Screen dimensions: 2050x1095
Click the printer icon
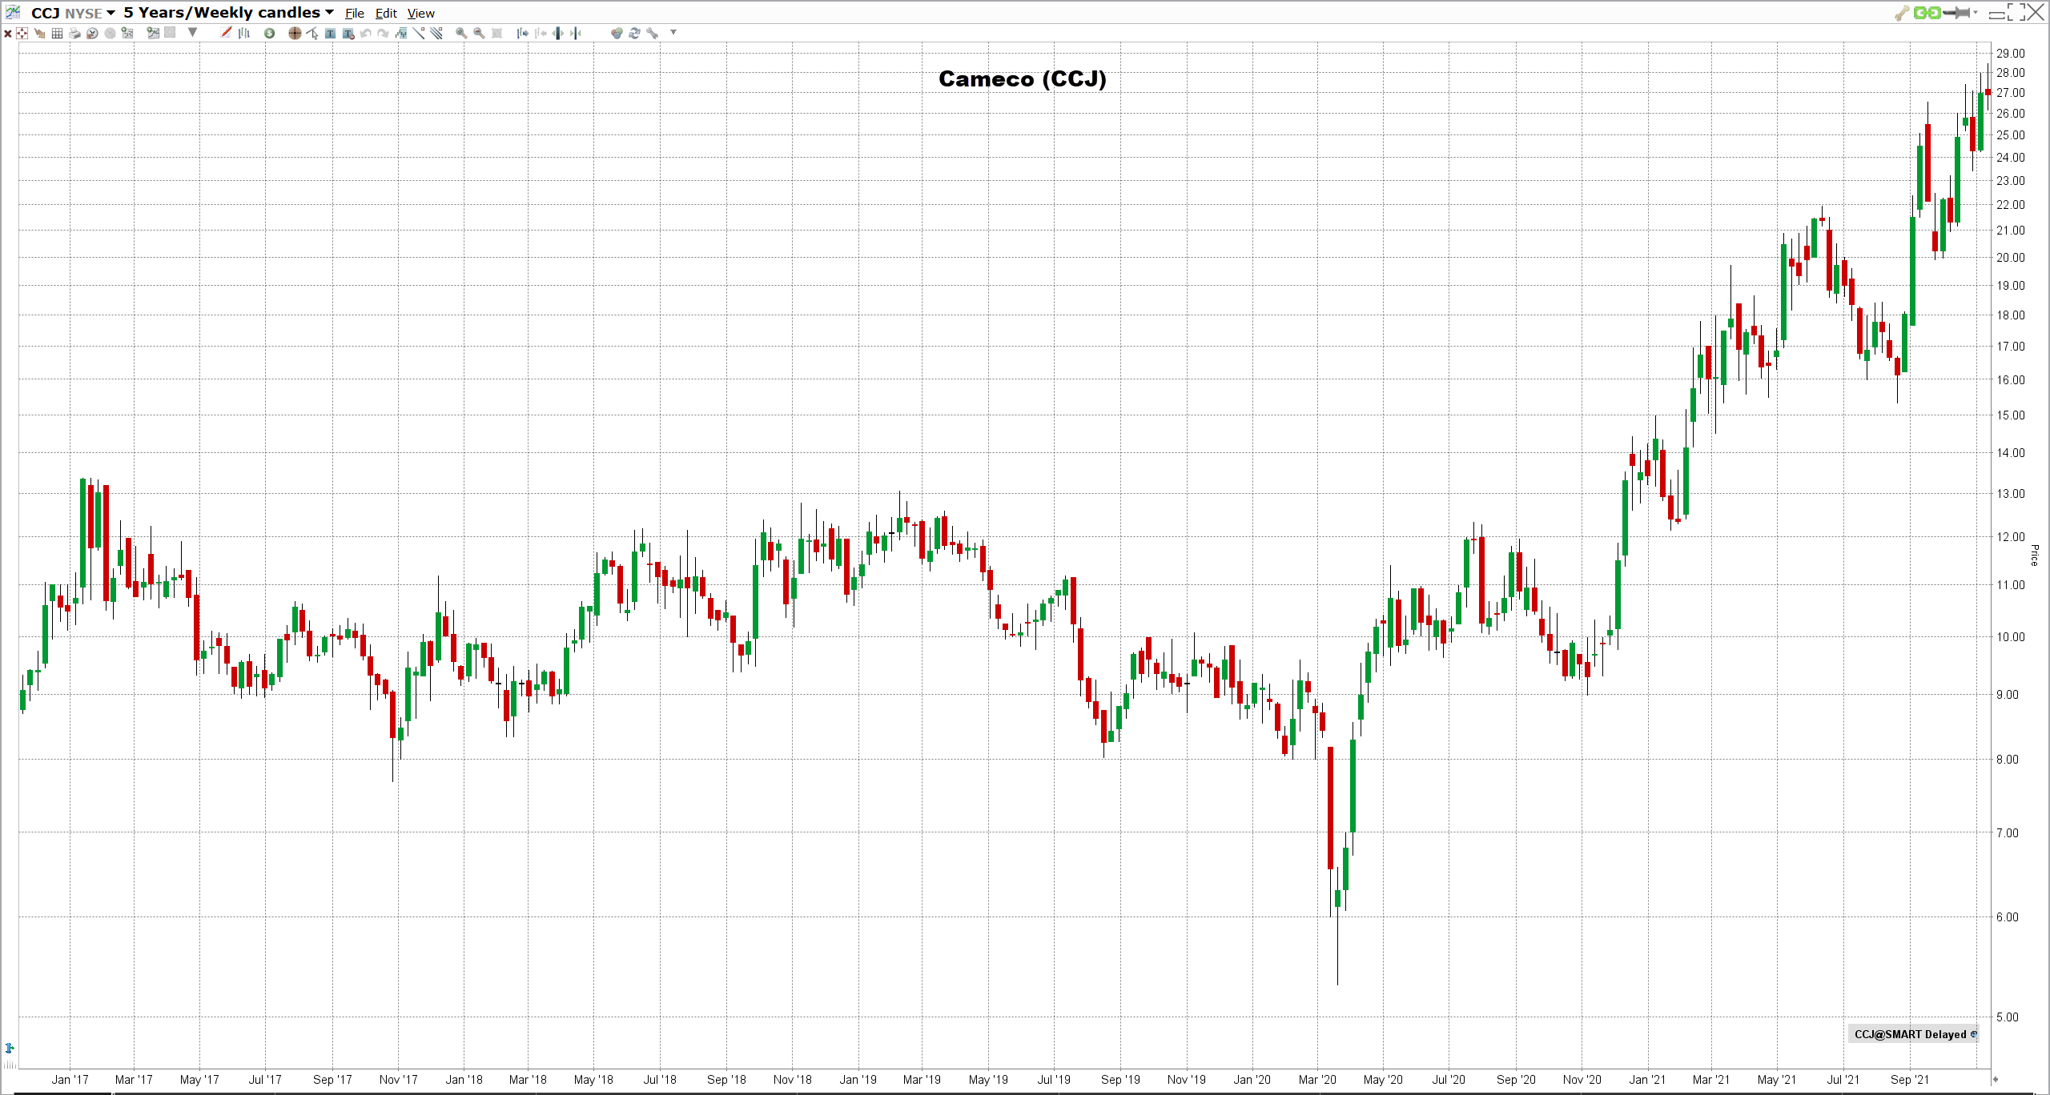pyautogui.click(x=74, y=33)
